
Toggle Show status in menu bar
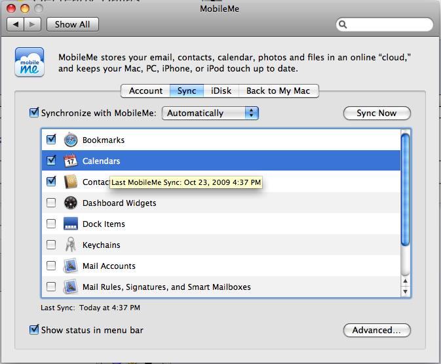(34, 329)
